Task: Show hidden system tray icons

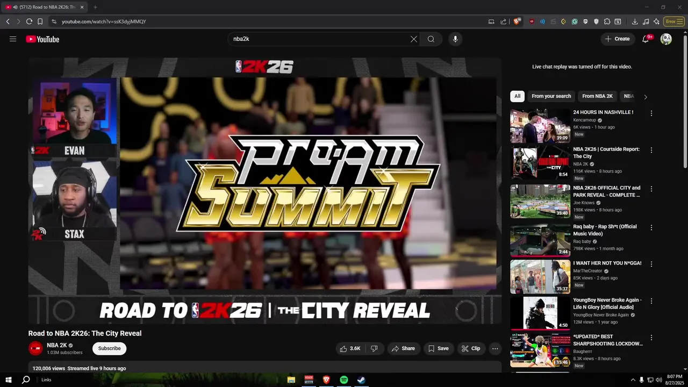Action: 633,380
